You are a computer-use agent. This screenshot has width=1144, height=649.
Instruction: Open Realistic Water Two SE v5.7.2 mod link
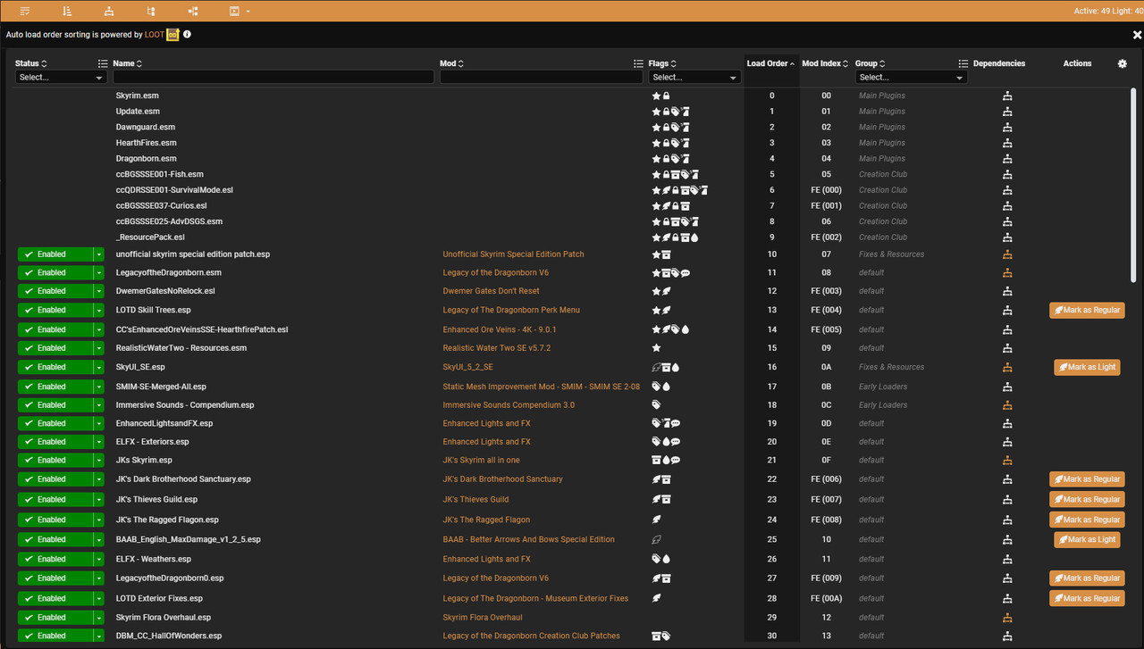[497, 348]
